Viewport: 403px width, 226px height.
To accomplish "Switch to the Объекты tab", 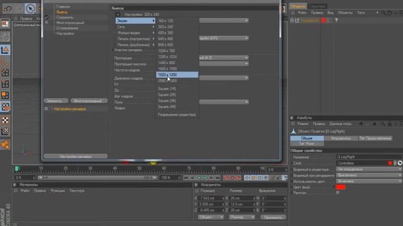I will click(298, 6).
